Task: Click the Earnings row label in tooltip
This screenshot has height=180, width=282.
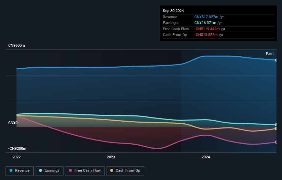Action: tap(170, 23)
